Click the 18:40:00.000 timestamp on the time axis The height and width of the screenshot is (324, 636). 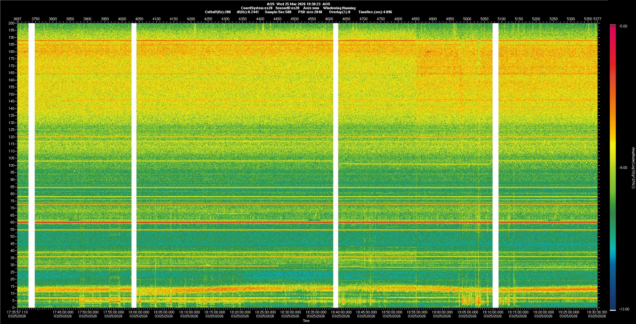341,312
